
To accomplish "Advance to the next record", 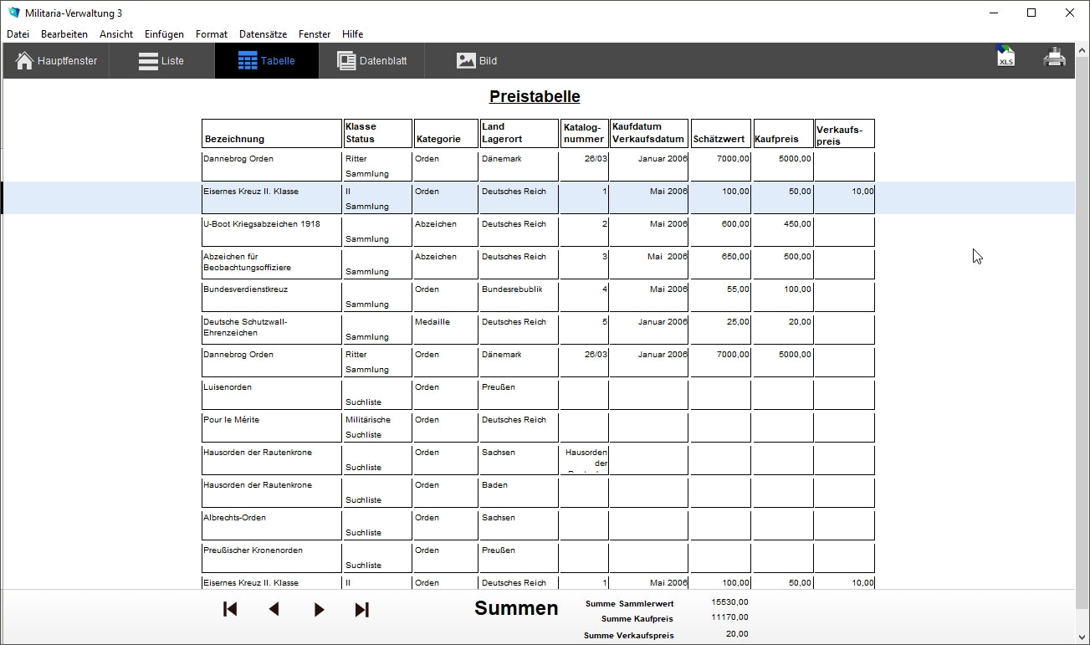I will (x=319, y=610).
